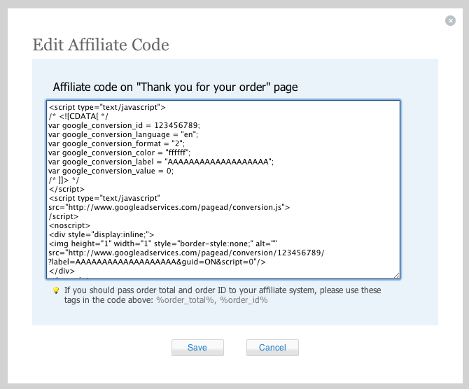Click the %order_total% tag text
This screenshot has width=469, height=389.
point(185,300)
